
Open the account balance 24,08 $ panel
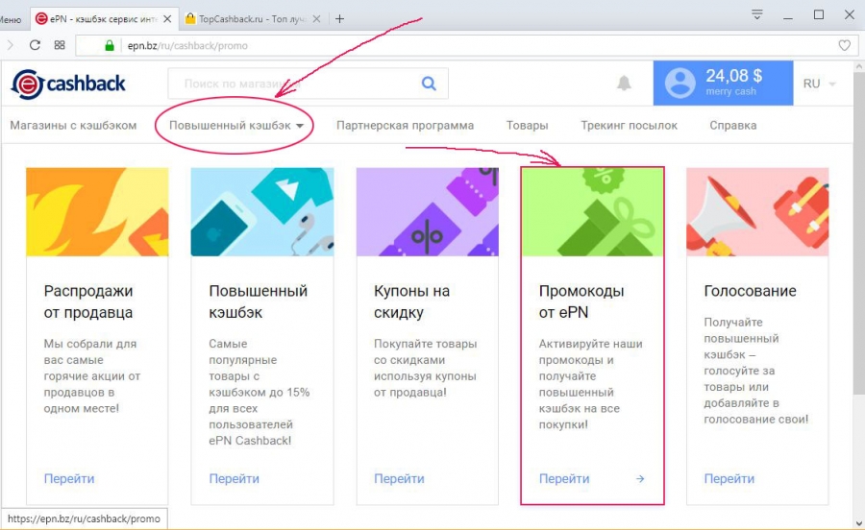[723, 84]
